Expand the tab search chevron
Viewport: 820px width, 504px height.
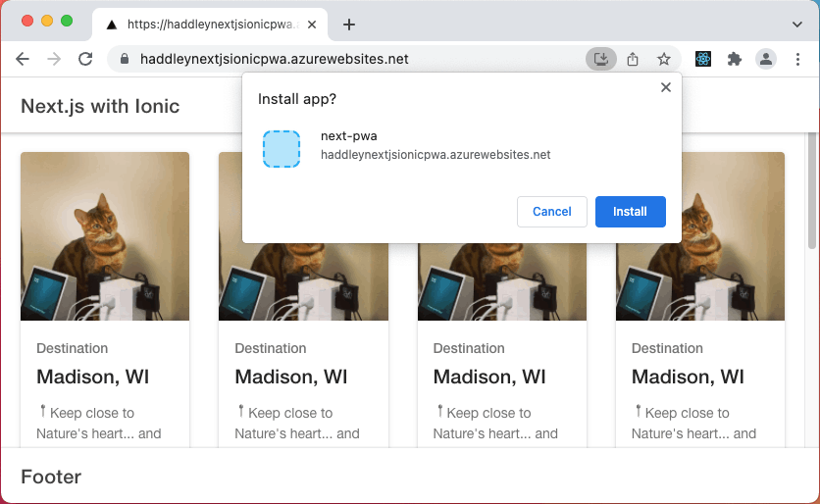[796, 25]
